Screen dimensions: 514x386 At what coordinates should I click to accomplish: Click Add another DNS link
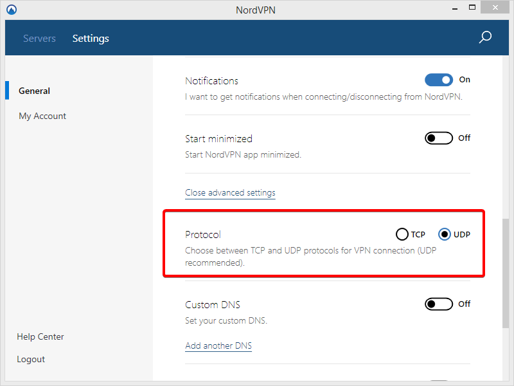click(218, 345)
